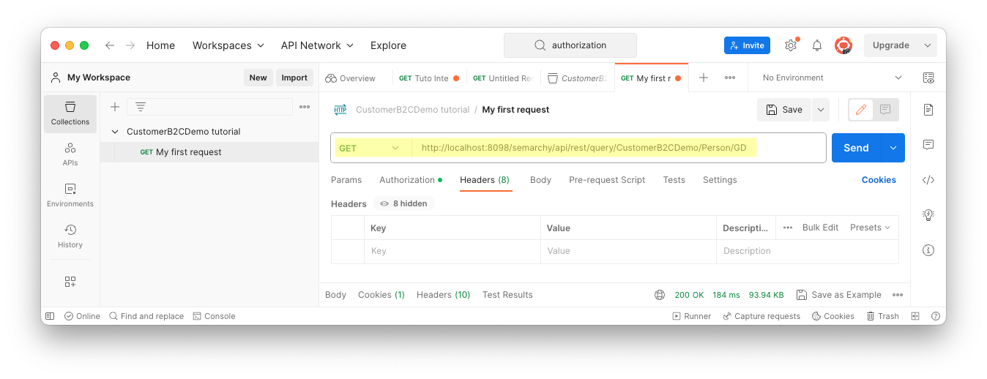
Task: Open the lightbulb related requests icon
Action: click(x=928, y=215)
